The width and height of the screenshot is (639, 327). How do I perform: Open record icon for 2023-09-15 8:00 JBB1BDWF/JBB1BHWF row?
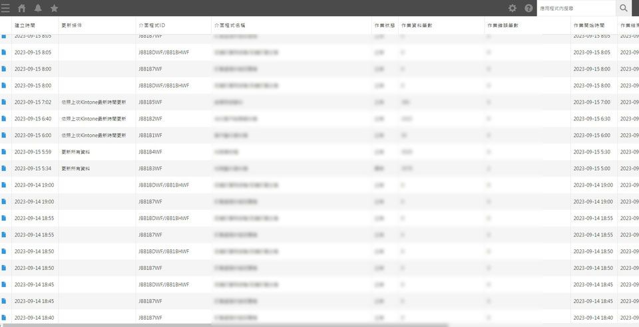point(4,86)
